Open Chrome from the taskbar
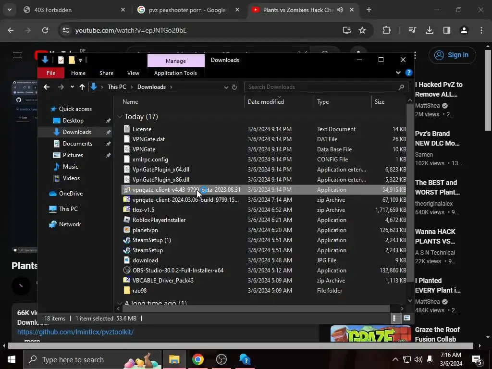This screenshot has width=492, height=369. [197, 359]
